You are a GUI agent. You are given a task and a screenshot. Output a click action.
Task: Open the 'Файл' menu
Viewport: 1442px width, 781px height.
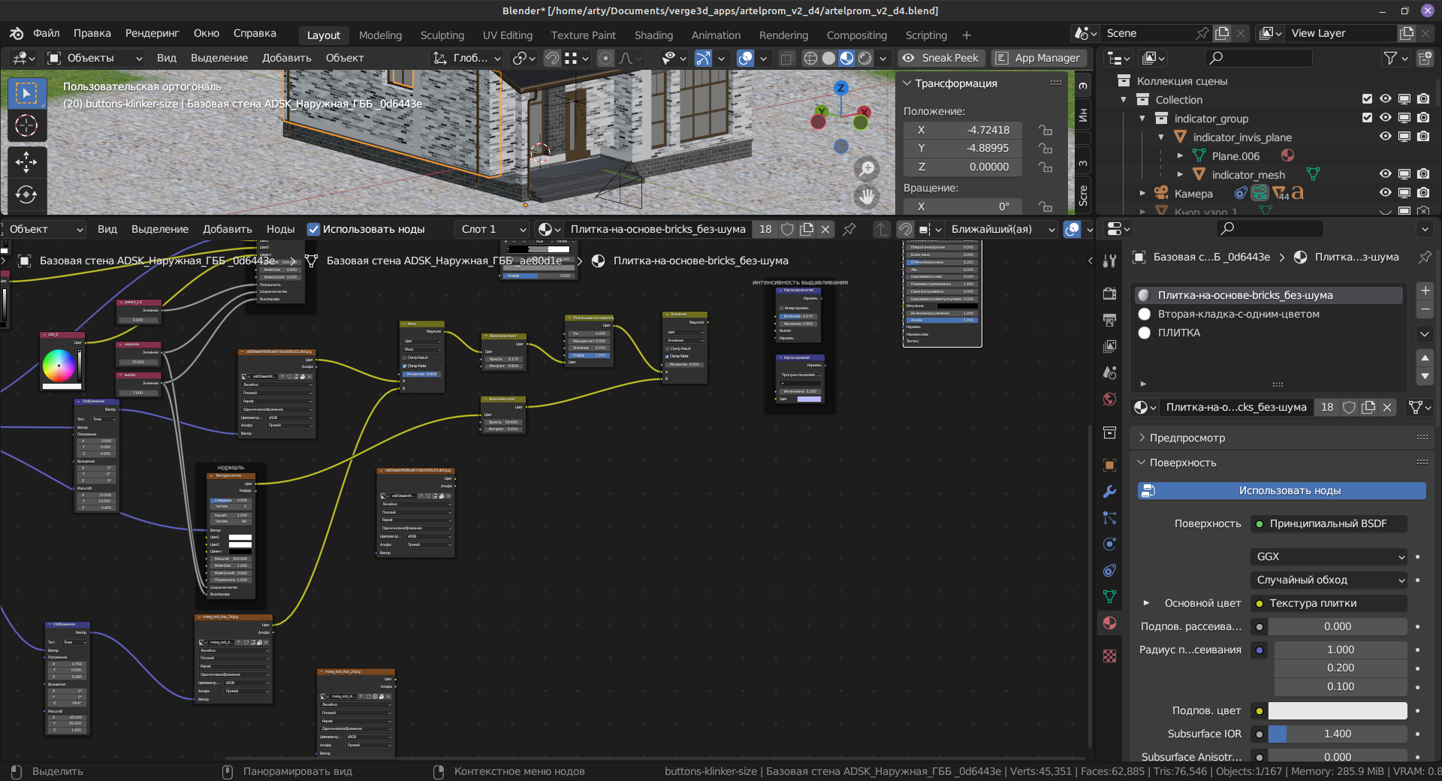coord(47,33)
